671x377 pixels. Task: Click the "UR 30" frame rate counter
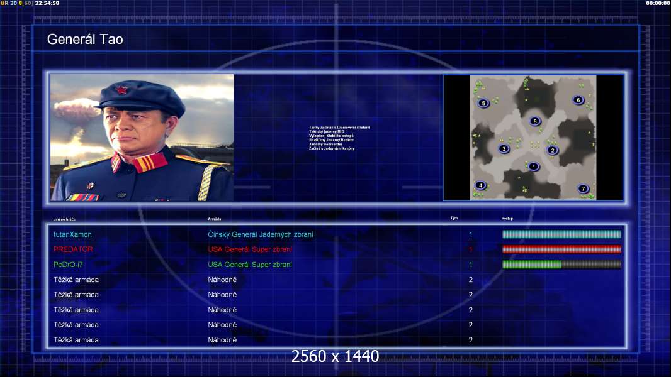click(x=9, y=3)
